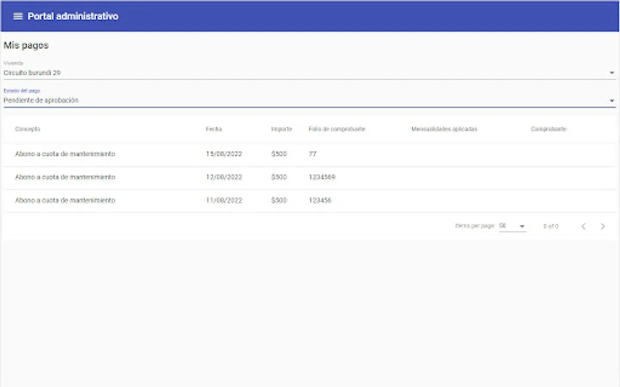Click folio number 77

(313, 154)
